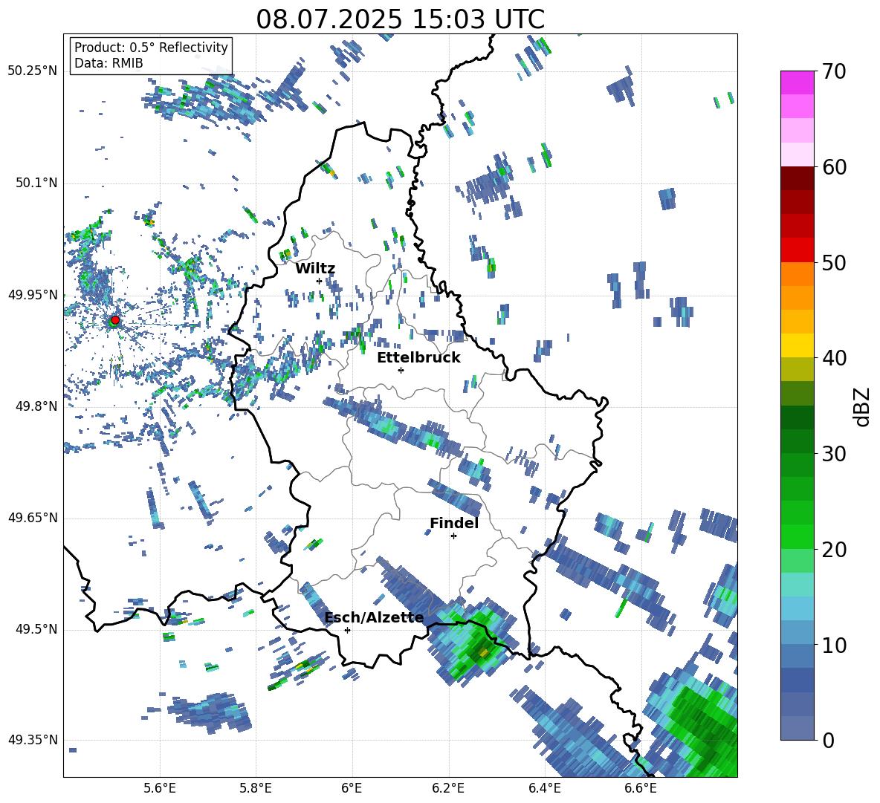880x803 pixels.
Task: Click the 20 label on colorbar
Action: coord(834,550)
